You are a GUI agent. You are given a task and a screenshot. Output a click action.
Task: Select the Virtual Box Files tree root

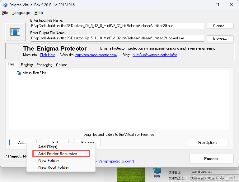tap(35, 73)
